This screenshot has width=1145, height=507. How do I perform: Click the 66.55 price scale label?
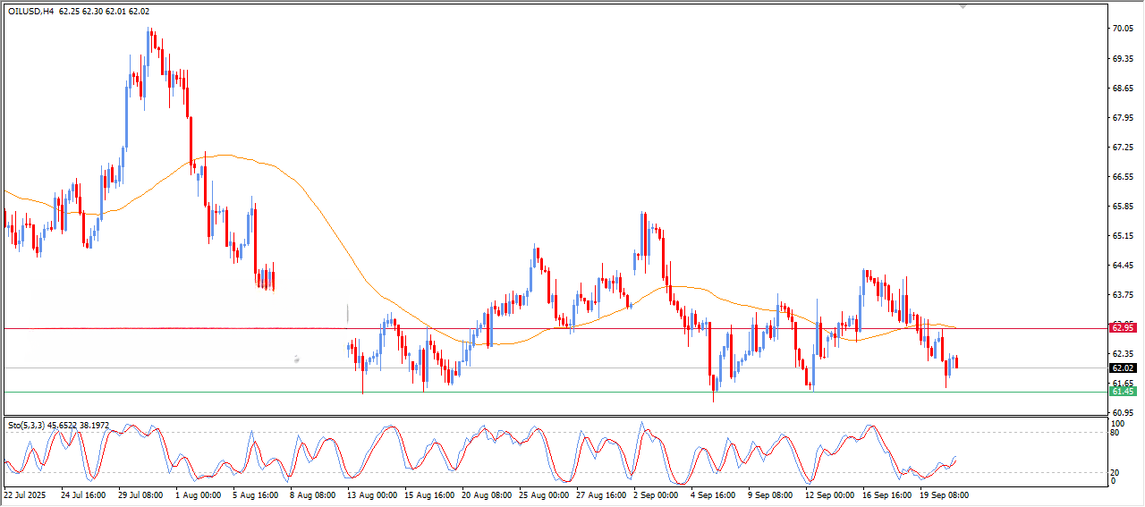1122,177
